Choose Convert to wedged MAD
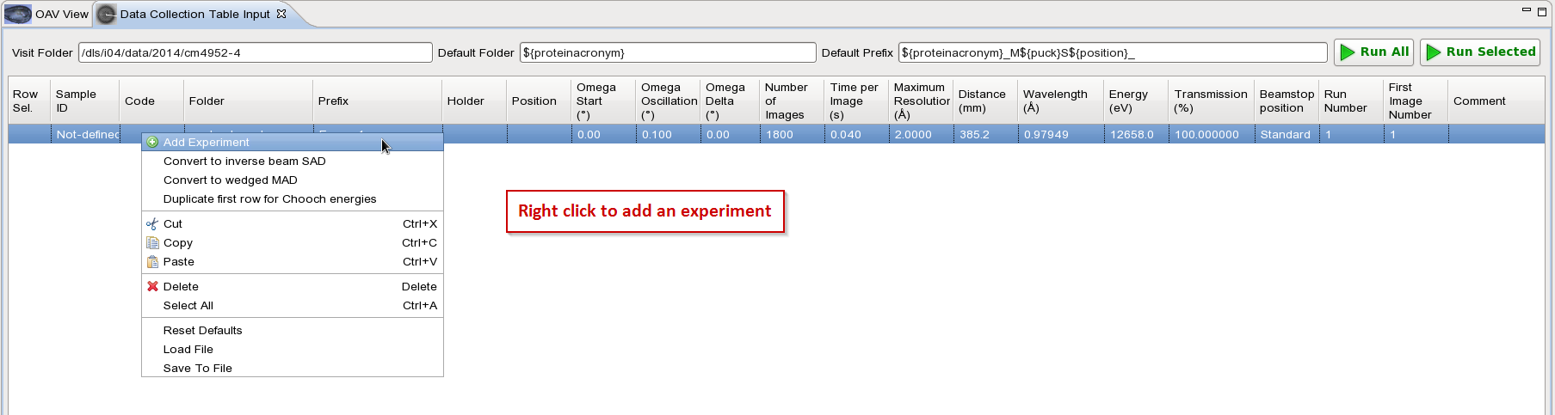The image size is (1555, 415). (x=231, y=180)
